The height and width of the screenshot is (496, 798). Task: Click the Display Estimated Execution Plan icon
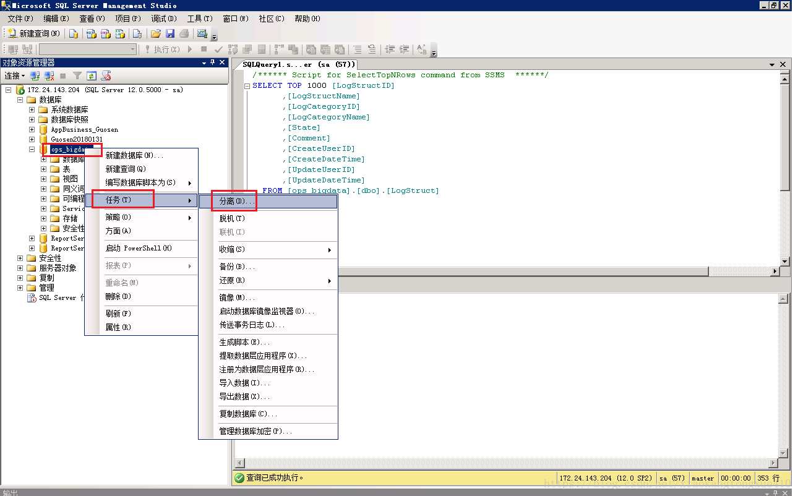233,49
